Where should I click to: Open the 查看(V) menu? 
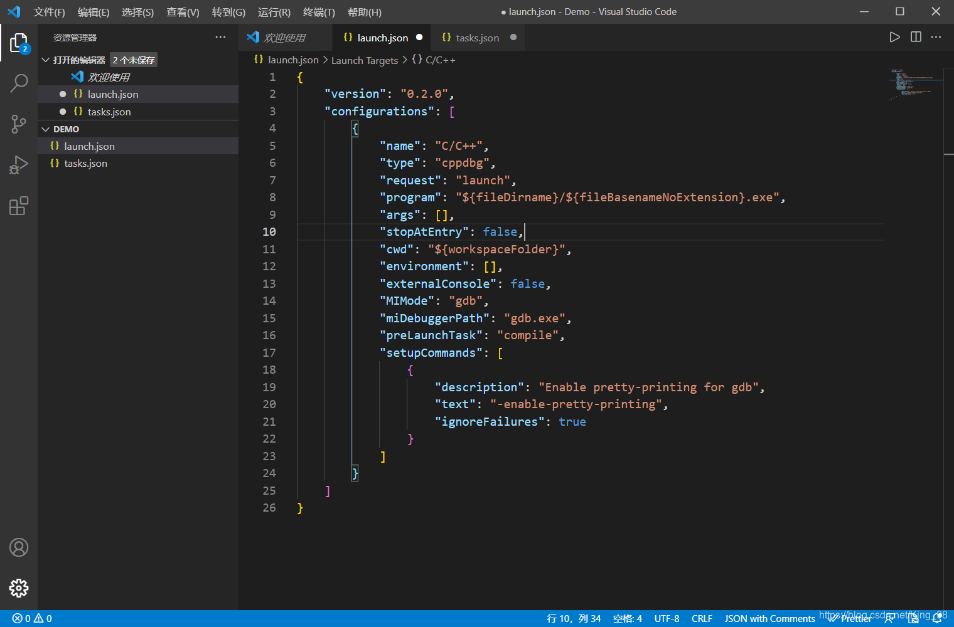pyautogui.click(x=183, y=12)
